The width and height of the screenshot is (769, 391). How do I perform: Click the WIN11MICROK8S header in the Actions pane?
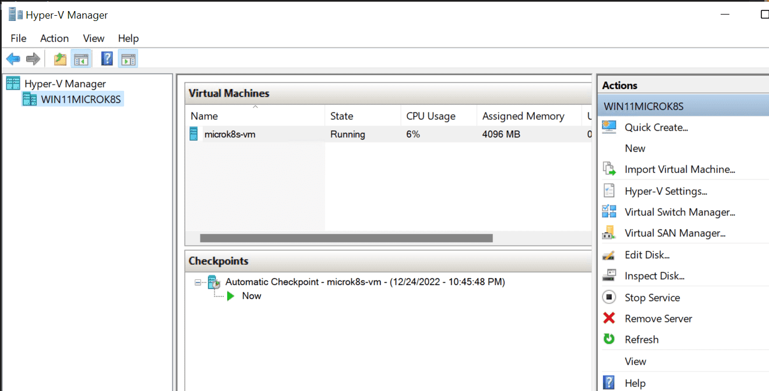pyautogui.click(x=683, y=106)
